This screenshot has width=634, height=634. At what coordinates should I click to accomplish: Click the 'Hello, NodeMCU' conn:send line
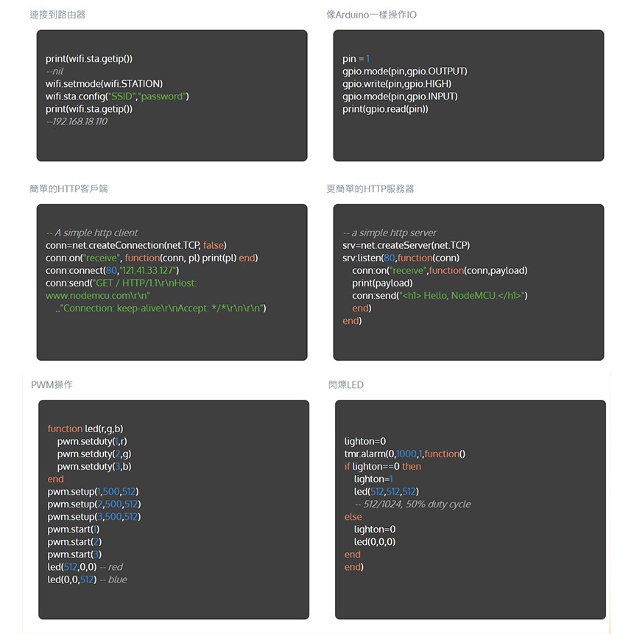point(440,295)
